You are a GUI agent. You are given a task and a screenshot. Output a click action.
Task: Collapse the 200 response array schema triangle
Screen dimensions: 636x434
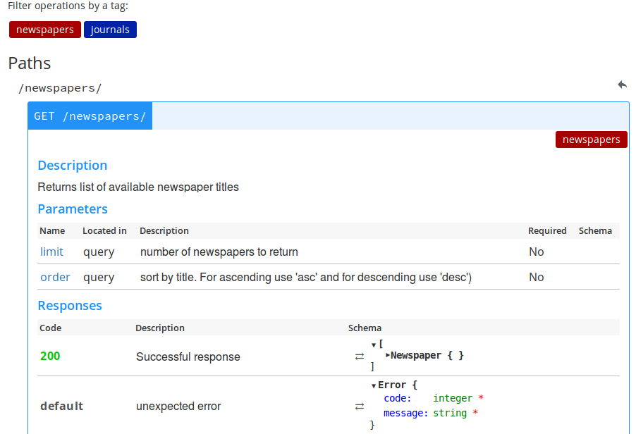click(x=374, y=345)
